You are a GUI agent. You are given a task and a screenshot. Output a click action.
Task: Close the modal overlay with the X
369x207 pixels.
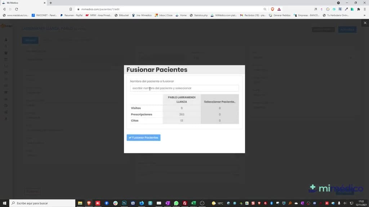point(365,23)
